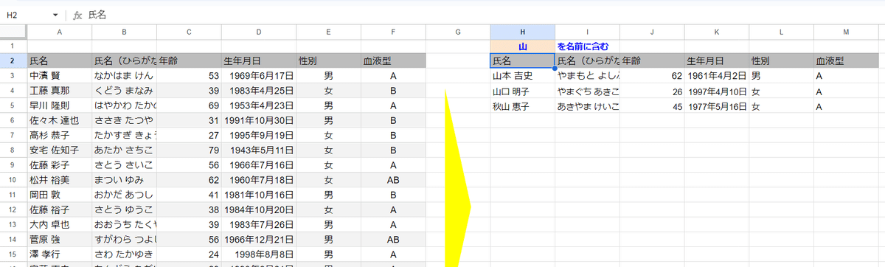Viewport: 885px width, 267px height.
Task: Click blood type AB in row 10
Action: [393, 179]
